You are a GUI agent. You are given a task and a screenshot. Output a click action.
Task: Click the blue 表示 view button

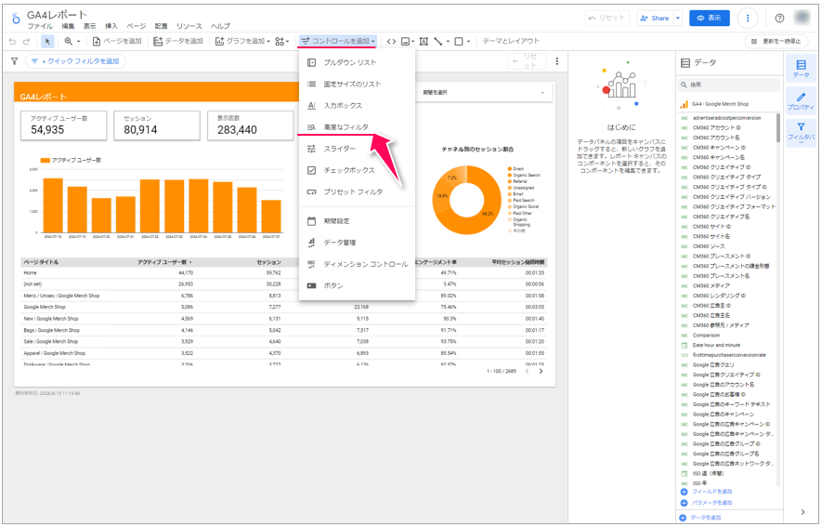point(710,18)
